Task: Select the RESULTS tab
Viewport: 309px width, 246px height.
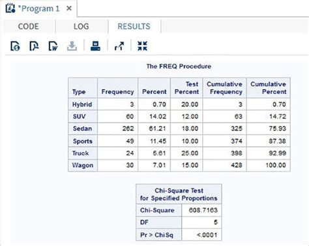Action: 134,27
